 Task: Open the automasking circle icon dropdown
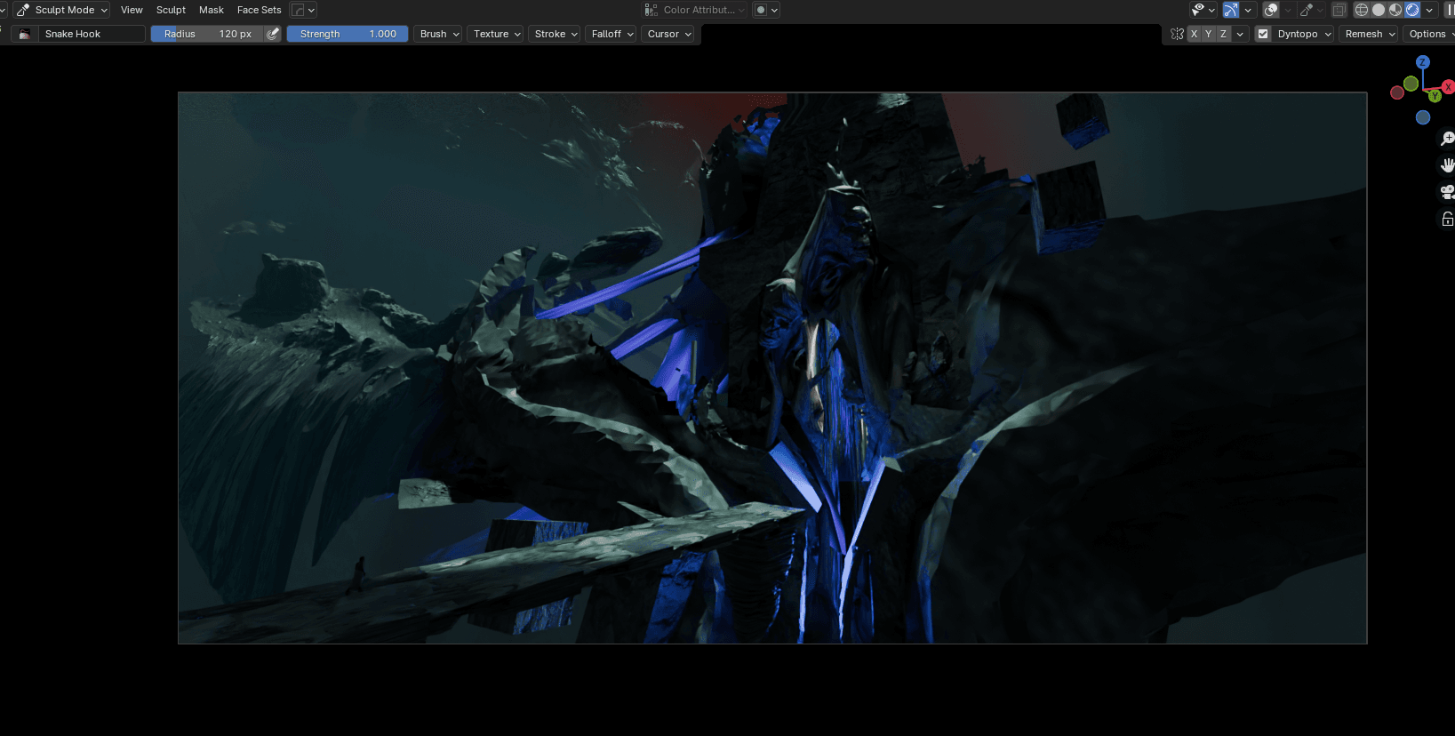pos(766,10)
